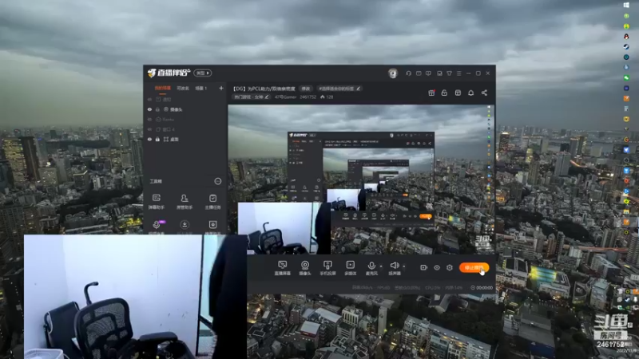Add a multimedia source
Image resolution: width=639 pixels, height=359 pixels.
pos(350,268)
